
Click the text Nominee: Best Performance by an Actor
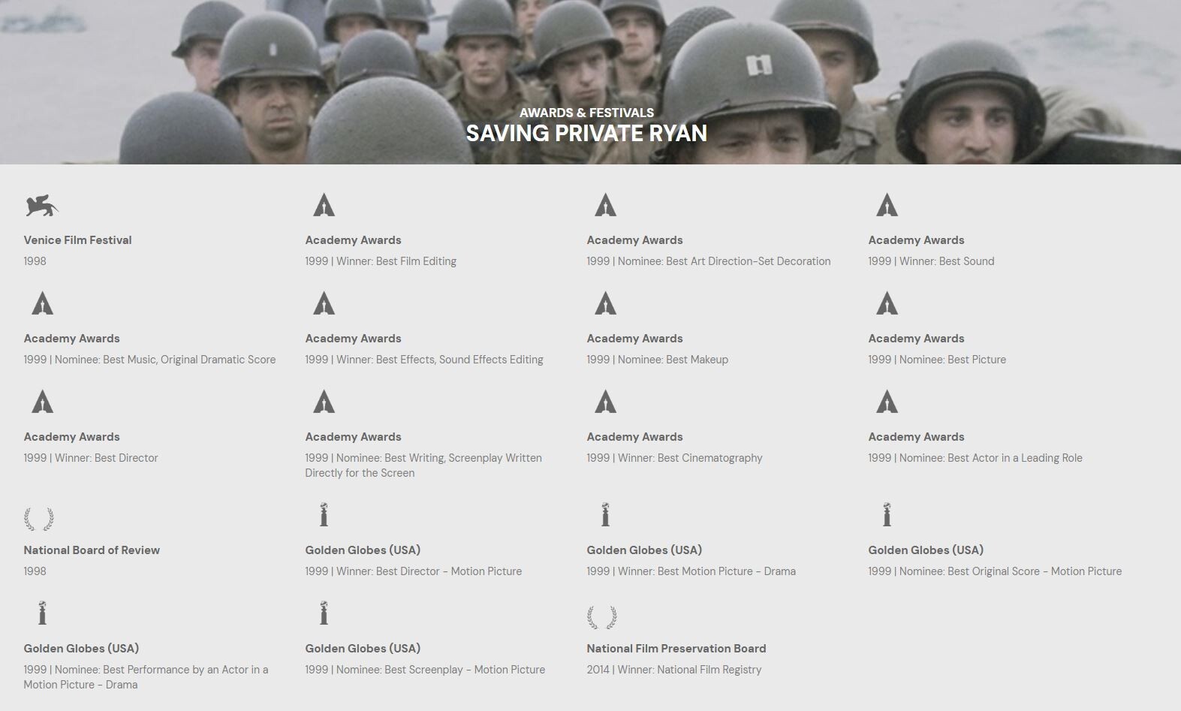pos(155,670)
